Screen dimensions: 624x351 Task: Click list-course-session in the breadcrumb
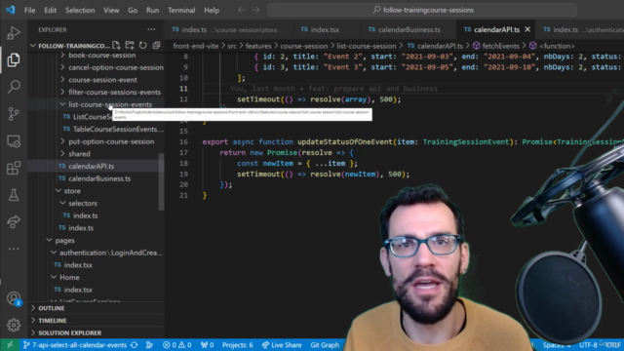tap(367, 46)
